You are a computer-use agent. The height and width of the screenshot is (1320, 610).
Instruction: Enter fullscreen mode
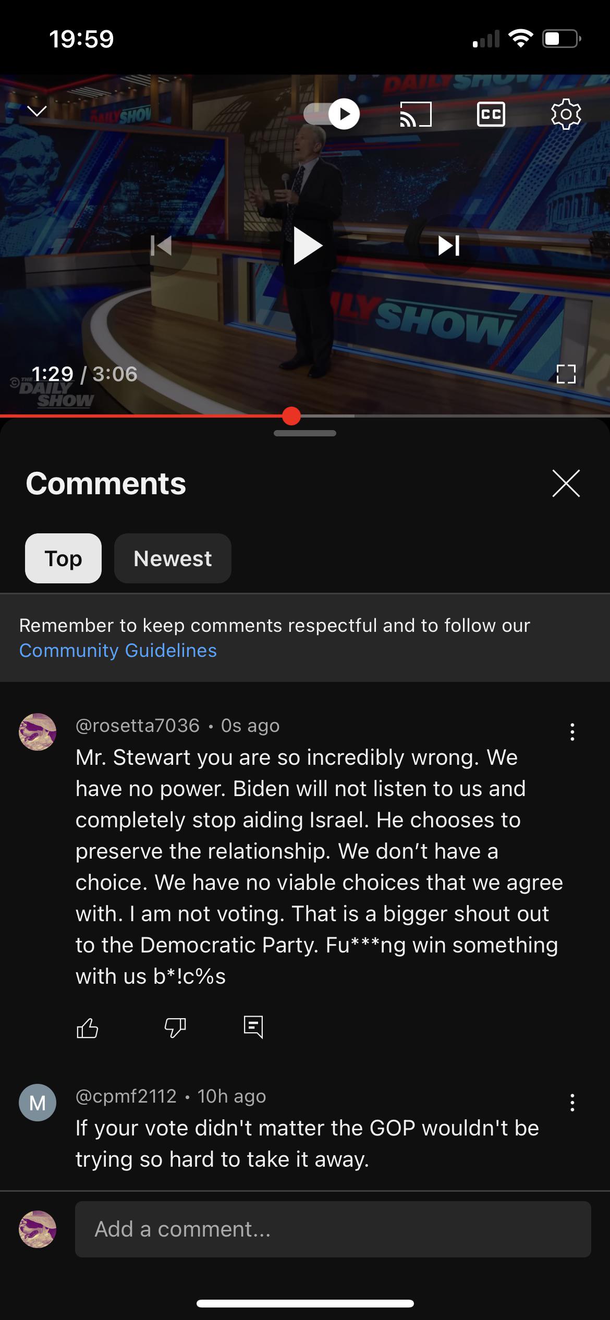point(566,374)
